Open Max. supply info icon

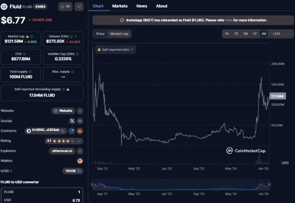tap(73, 72)
